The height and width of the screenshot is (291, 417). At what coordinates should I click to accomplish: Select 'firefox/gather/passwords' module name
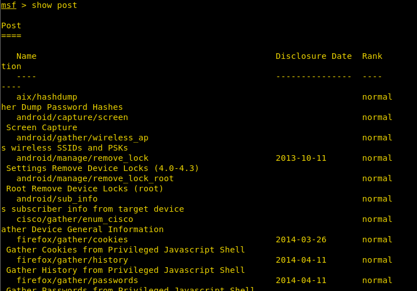pos(77,280)
